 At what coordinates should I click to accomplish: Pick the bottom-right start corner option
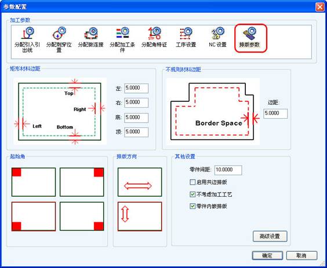[x=82, y=216]
